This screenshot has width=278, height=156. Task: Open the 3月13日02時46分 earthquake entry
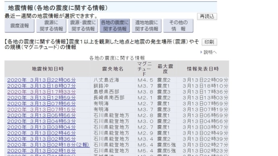pyautogui.click(x=41, y=133)
